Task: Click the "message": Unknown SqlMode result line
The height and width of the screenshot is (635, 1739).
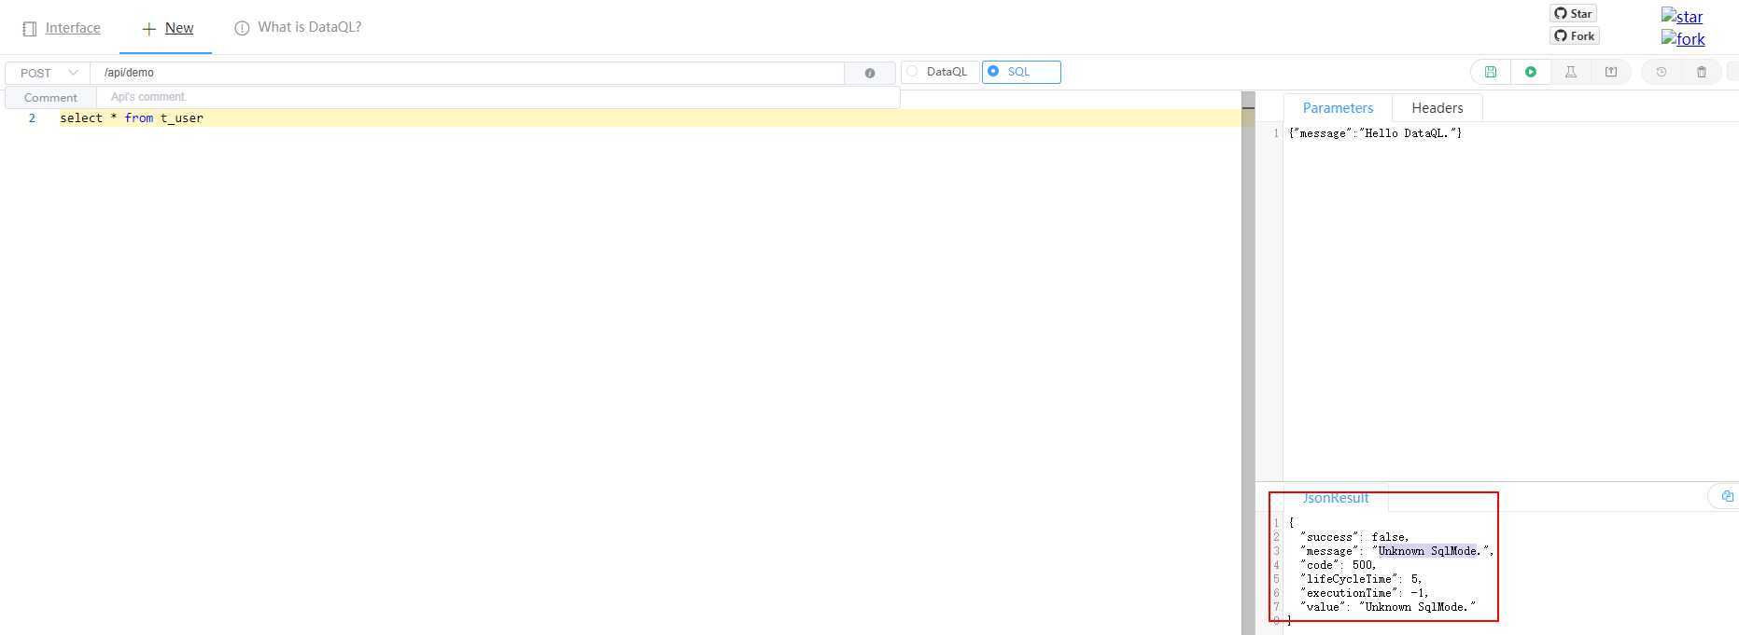Action: click(x=1396, y=551)
